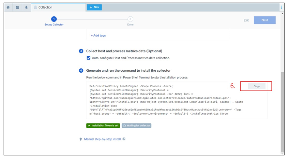Click the Next button
Image resolution: width=289 pixels, height=158 pixels.
click(x=265, y=20)
